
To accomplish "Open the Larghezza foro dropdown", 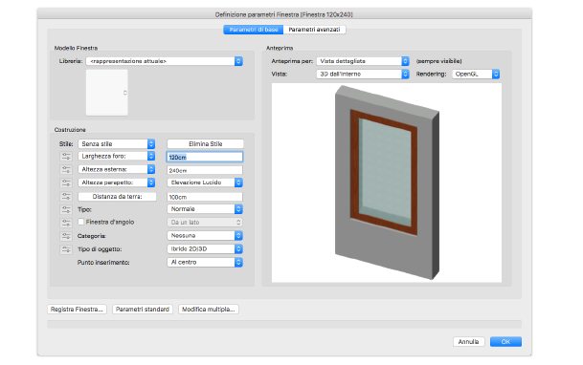I will pyautogui.click(x=117, y=156).
